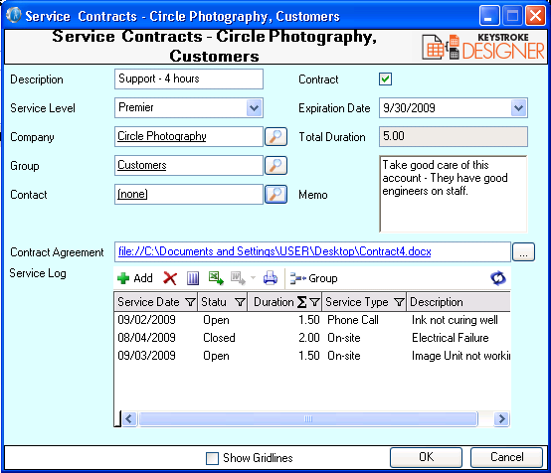
Task: Open the Customers group link
Action: [142, 165]
